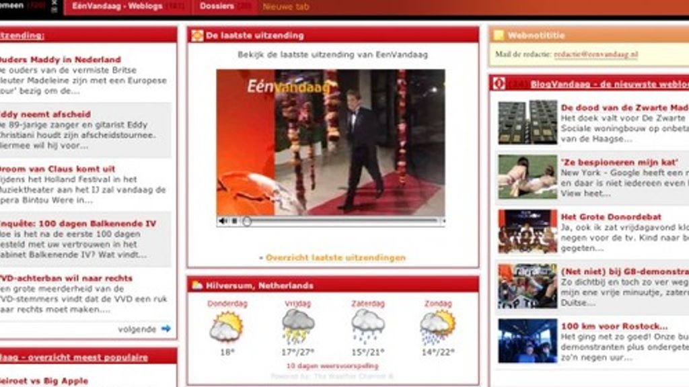Open the Dossiers tab

click(217, 6)
